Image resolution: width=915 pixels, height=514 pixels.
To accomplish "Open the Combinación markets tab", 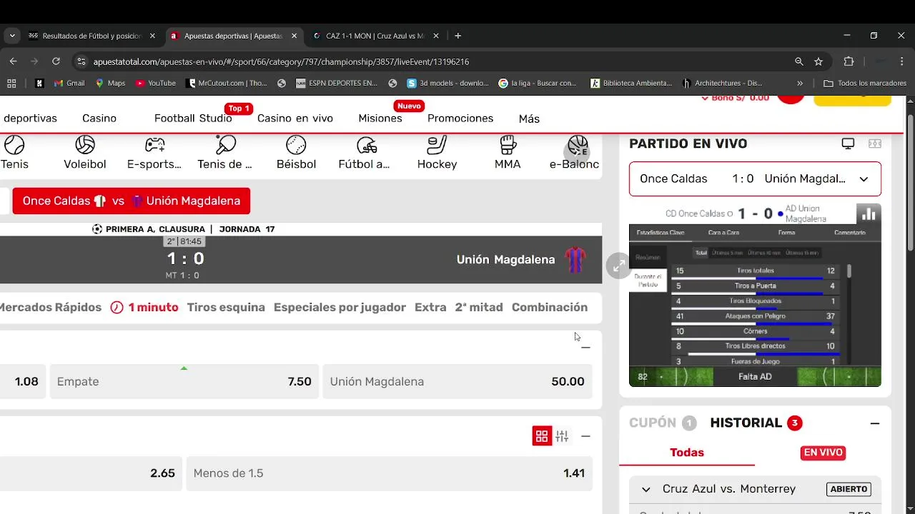I will 550,308.
